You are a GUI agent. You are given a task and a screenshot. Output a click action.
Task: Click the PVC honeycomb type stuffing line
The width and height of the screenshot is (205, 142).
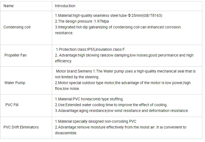89,99
